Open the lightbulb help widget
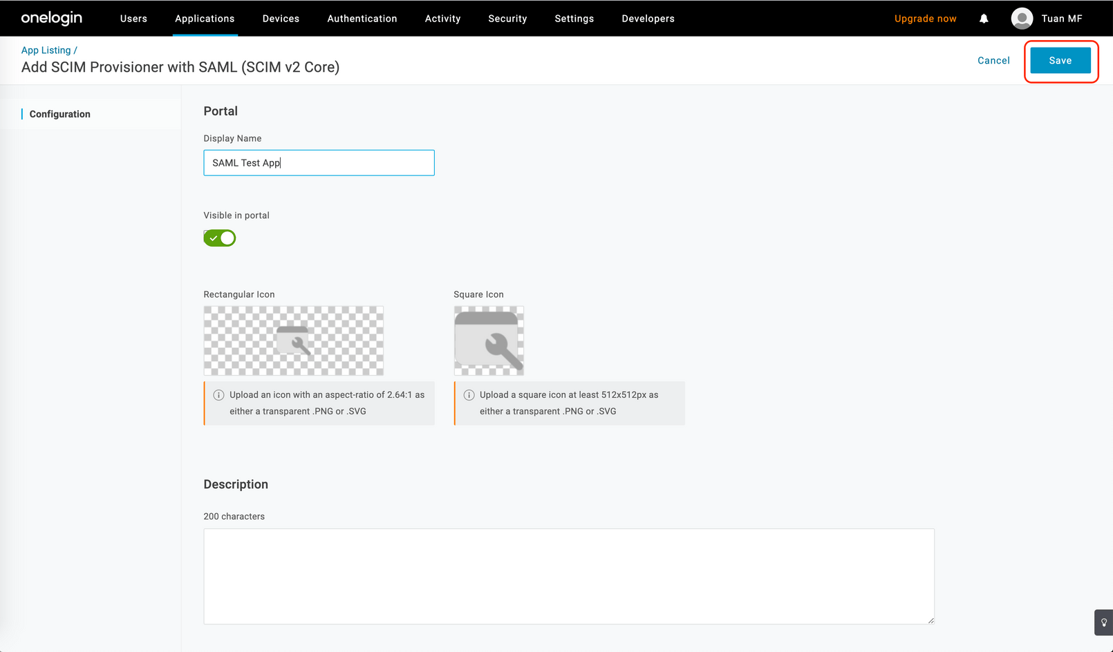 point(1103,622)
